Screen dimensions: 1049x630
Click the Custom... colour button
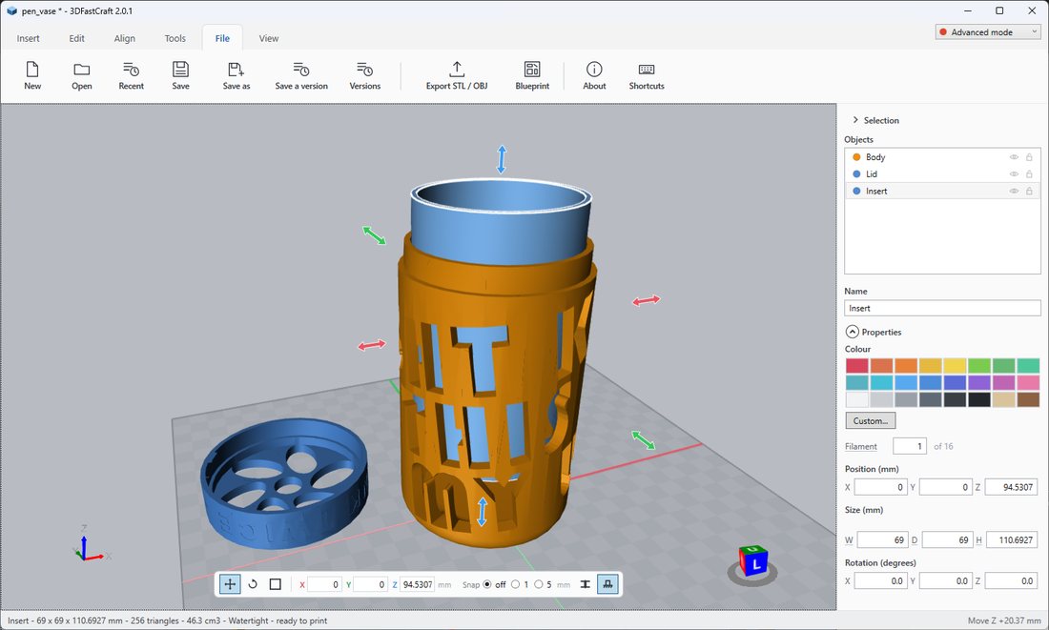[871, 420]
